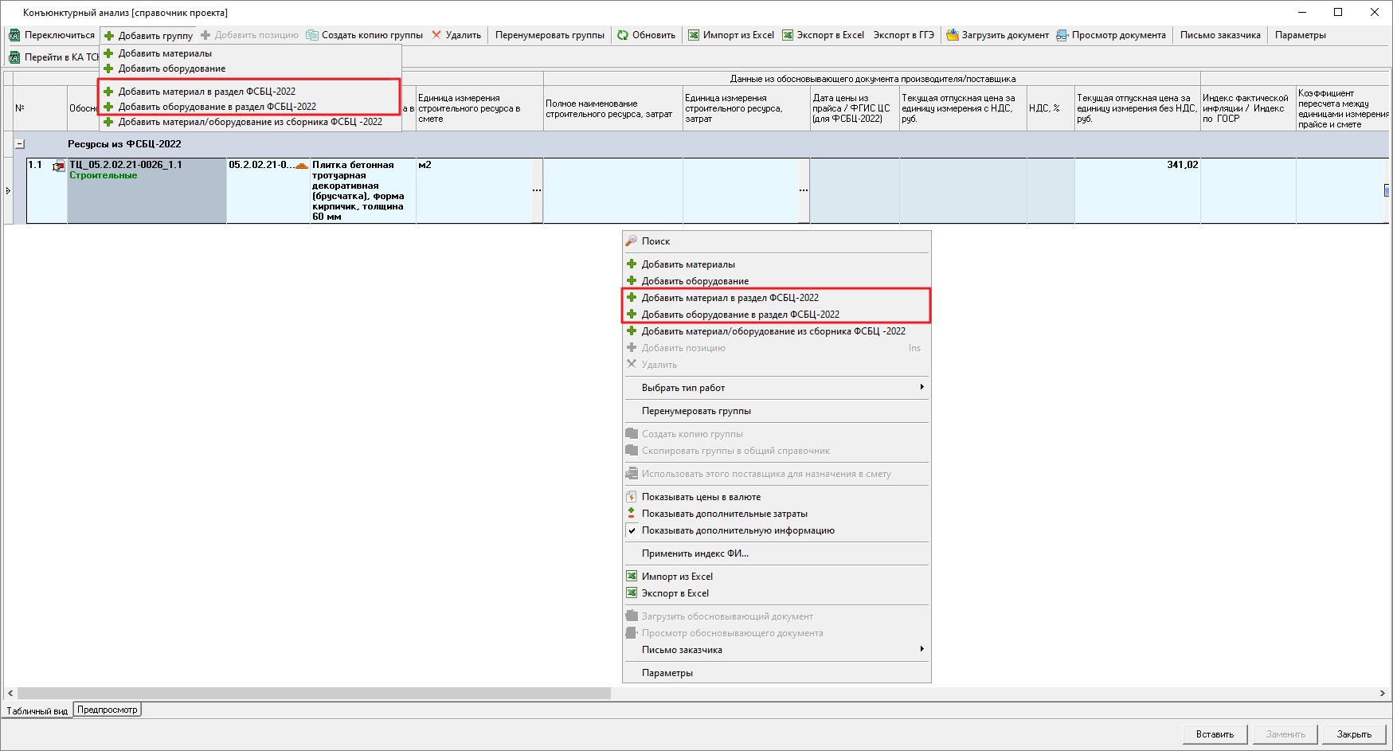Click the horizontal scrollbar right arrow

click(1383, 694)
